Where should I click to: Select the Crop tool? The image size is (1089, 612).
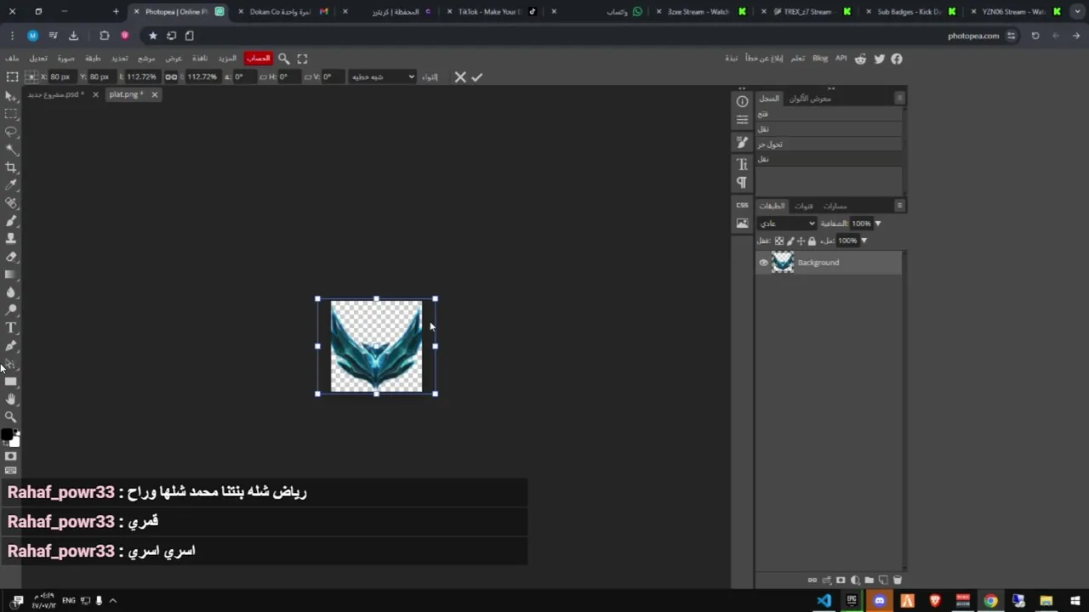tap(11, 167)
